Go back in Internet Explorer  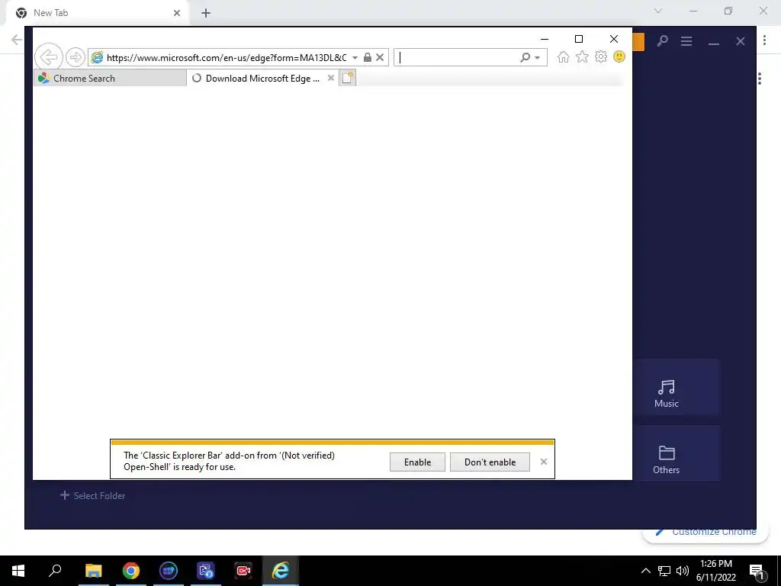coord(48,57)
